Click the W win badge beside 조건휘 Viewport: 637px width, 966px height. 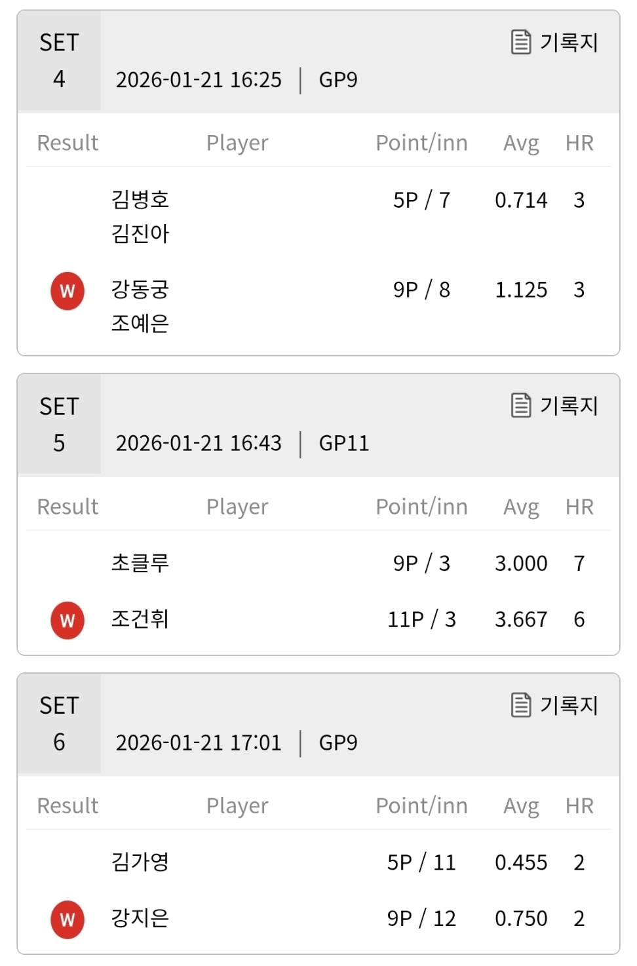68,621
